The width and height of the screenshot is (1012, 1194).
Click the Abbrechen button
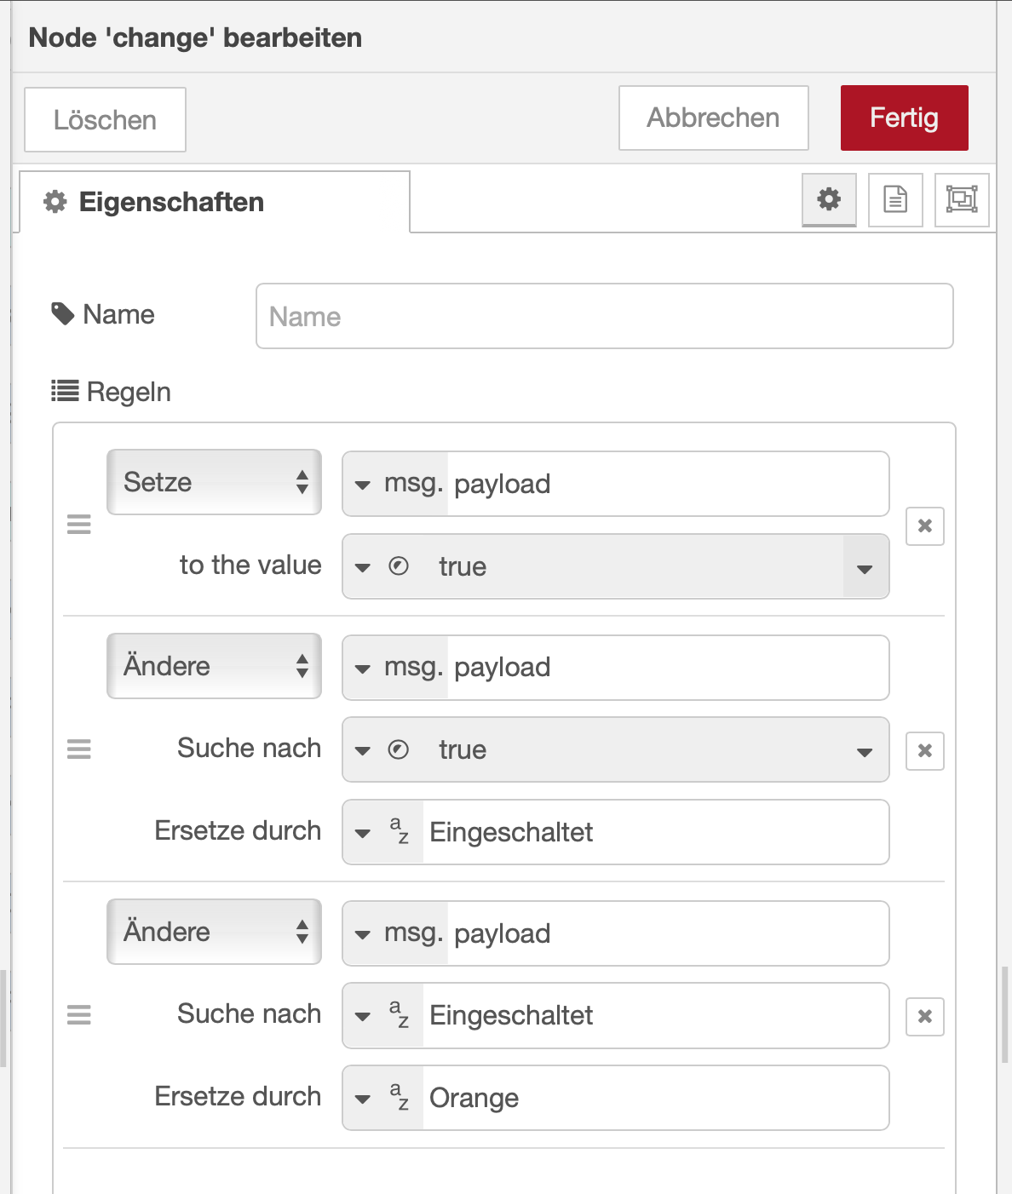point(713,118)
